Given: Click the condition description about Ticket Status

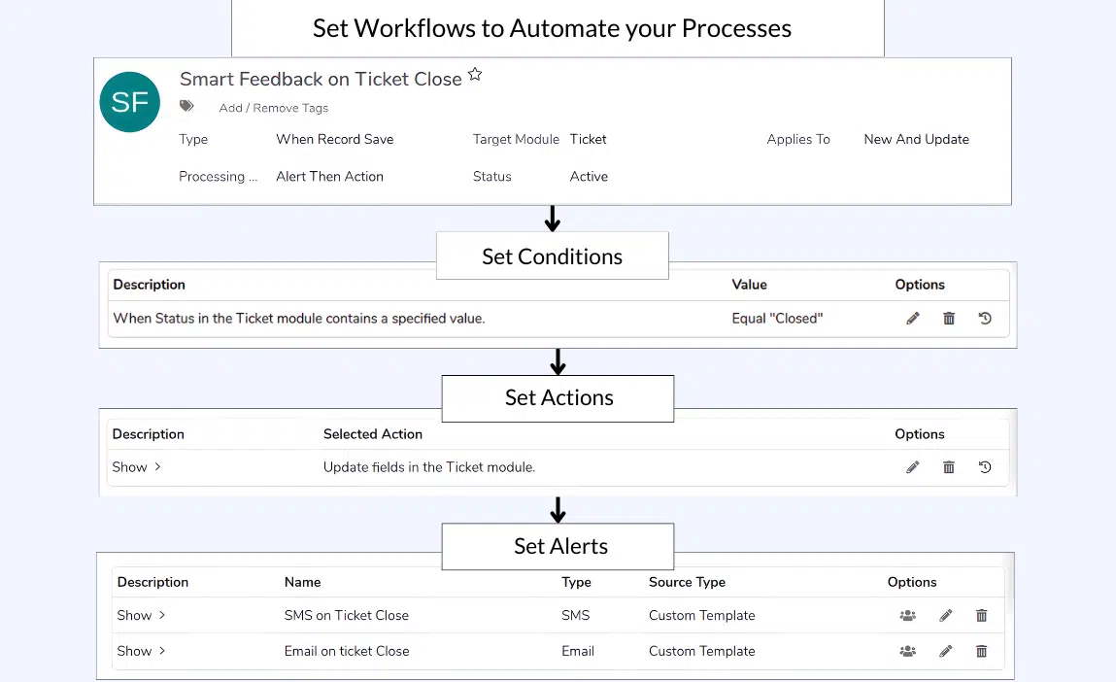Looking at the screenshot, I should coord(299,319).
